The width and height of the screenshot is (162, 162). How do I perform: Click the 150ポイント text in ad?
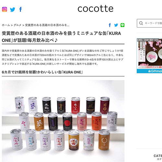(154, 67)
